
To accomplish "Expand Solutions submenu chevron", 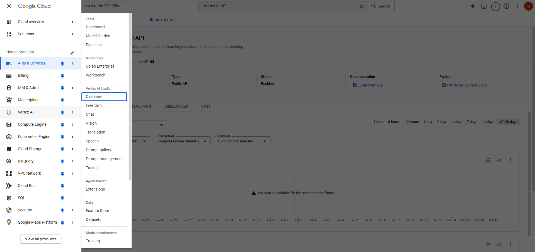I will tap(72, 34).
